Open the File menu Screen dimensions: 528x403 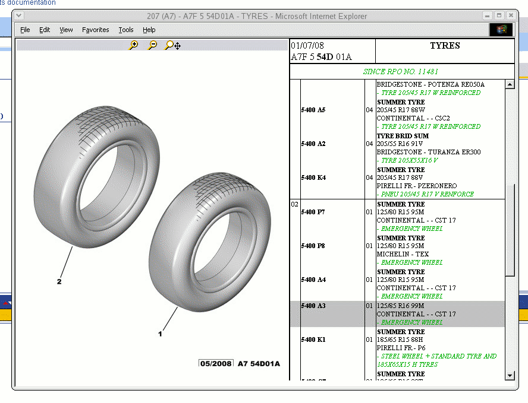[25, 30]
